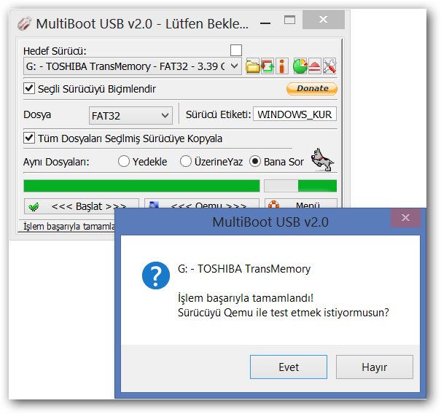Click the green pie chart disk icon
441x414 pixels.
(x=300, y=66)
